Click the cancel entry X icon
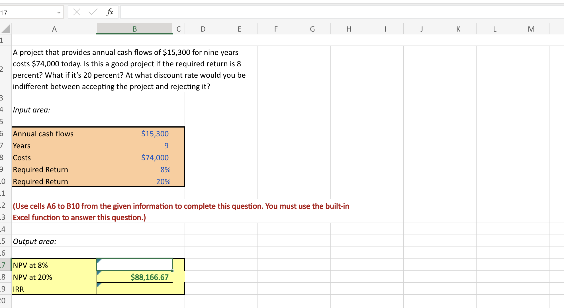This screenshot has width=564, height=308. click(x=76, y=12)
